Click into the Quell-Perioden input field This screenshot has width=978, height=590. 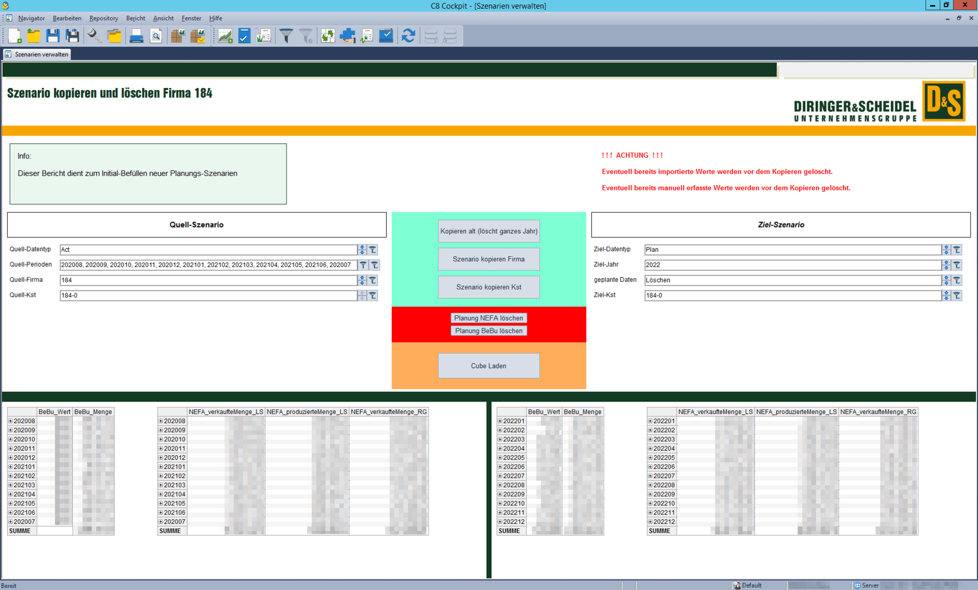[x=208, y=265]
